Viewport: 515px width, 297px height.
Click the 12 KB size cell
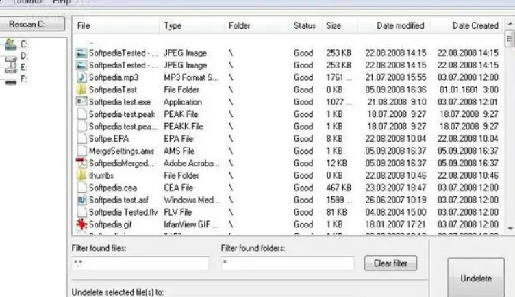click(x=337, y=163)
